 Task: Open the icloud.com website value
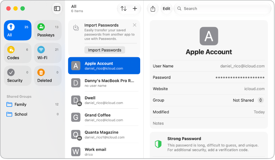[x=254, y=89]
